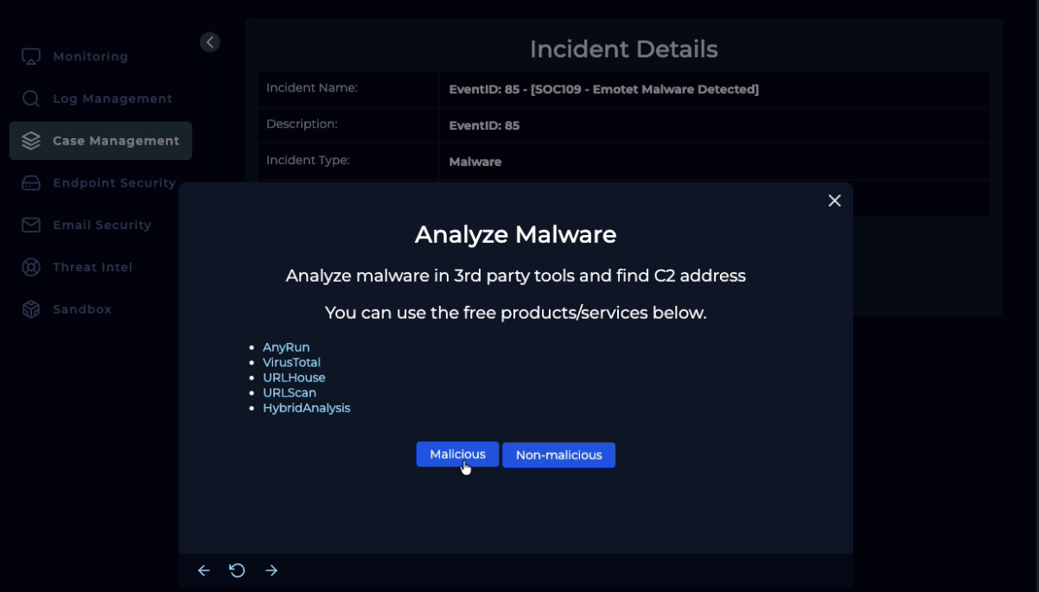Go to previous playbook step arrow
The image size is (1039, 592).
(204, 570)
